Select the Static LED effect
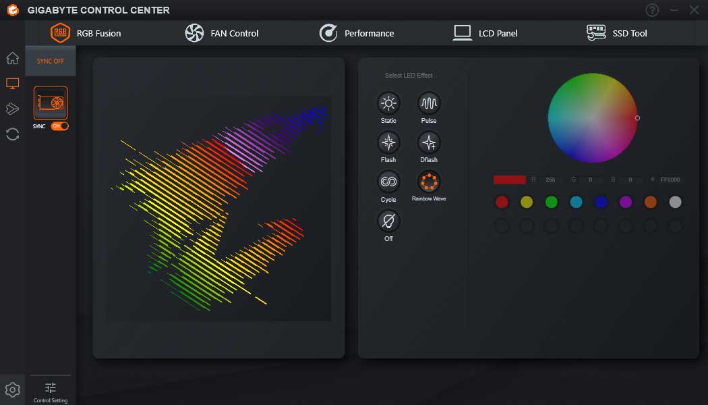Image resolution: width=708 pixels, height=405 pixels. 388,105
